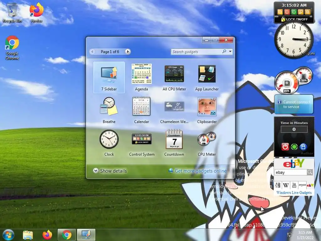Select the All CPU Meter gadget
The image size is (321, 241).
tap(174, 78)
